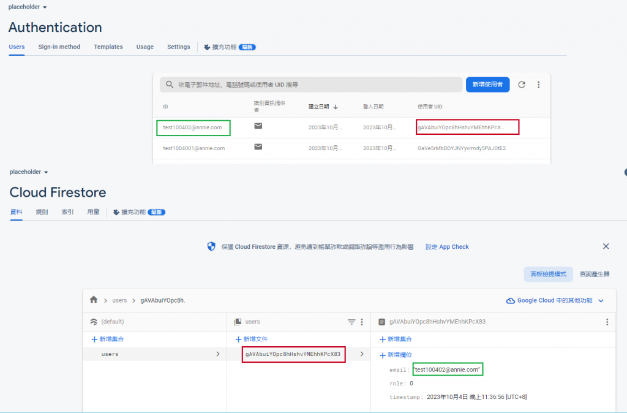This screenshot has width=627, height=413.
Task: Open 擴充功能 tab in Firestore
Action: coord(139,211)
